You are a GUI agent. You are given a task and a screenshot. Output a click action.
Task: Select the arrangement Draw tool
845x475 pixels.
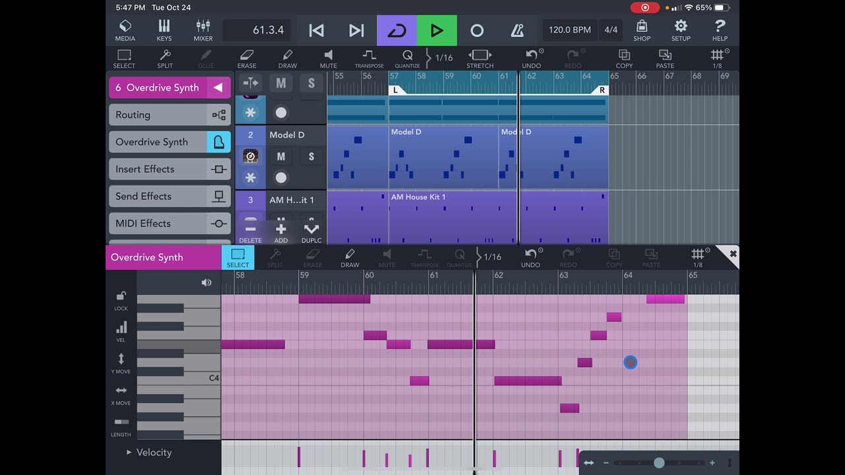288,59
